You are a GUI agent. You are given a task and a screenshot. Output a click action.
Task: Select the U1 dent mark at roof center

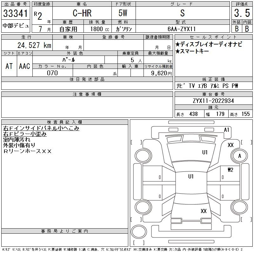[191, 177]
